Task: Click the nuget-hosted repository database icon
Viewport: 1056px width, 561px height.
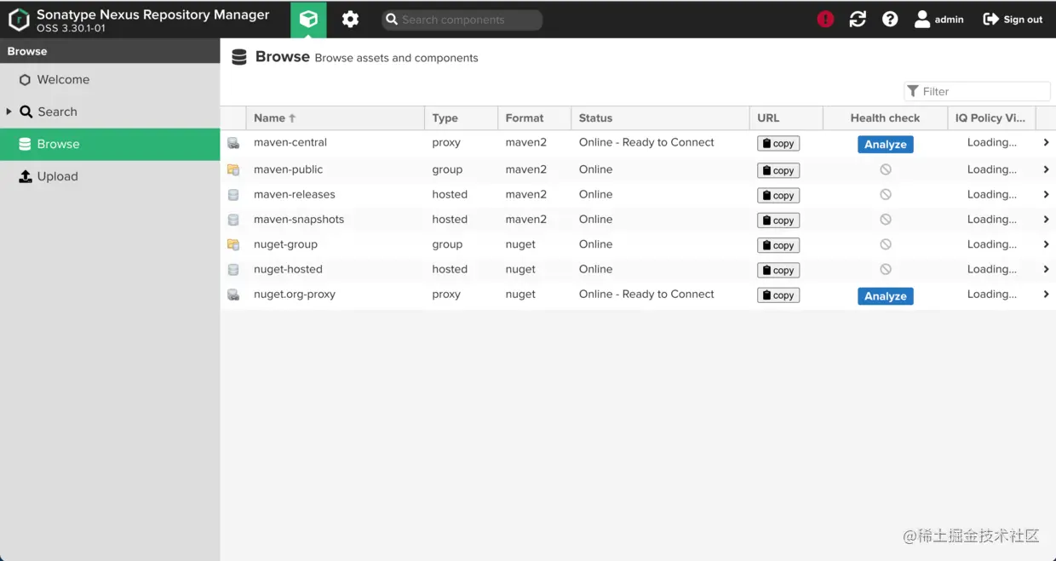Action: coord(233,269)
